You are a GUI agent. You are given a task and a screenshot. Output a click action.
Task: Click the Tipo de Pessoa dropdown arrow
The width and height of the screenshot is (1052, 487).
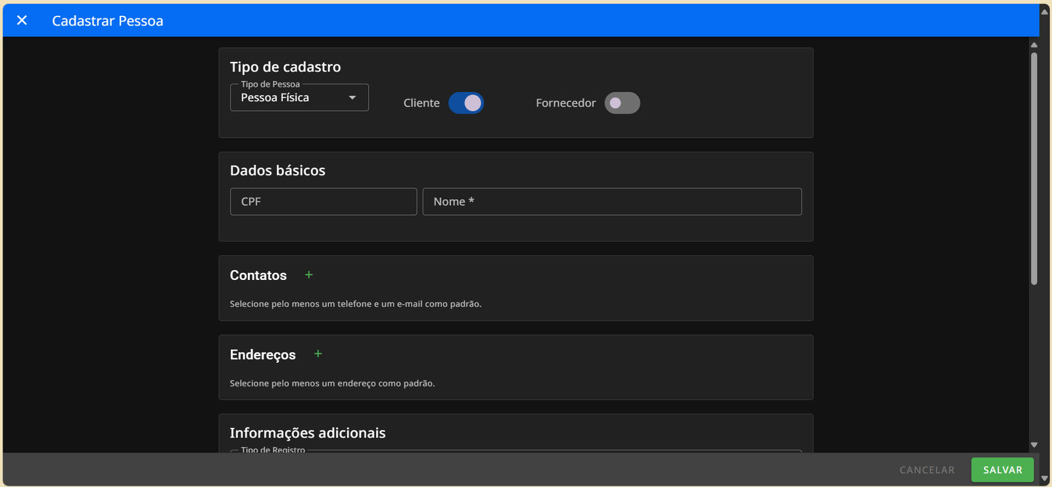[352, 98]
